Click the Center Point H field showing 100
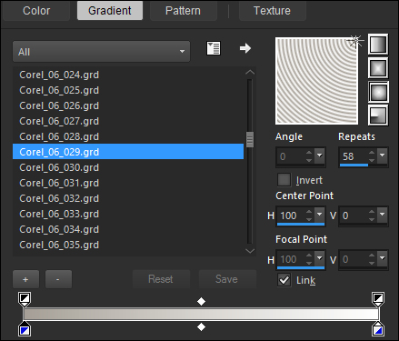 (x=291, y=216)
